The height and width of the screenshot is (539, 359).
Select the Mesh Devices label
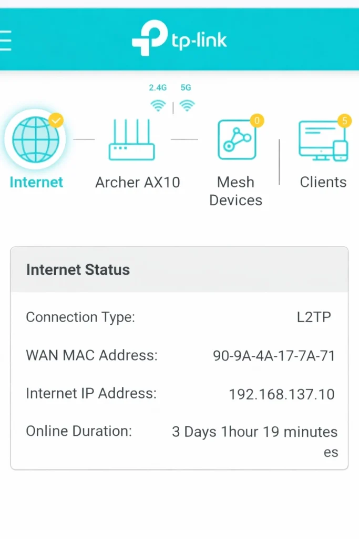tap(235, 191)
